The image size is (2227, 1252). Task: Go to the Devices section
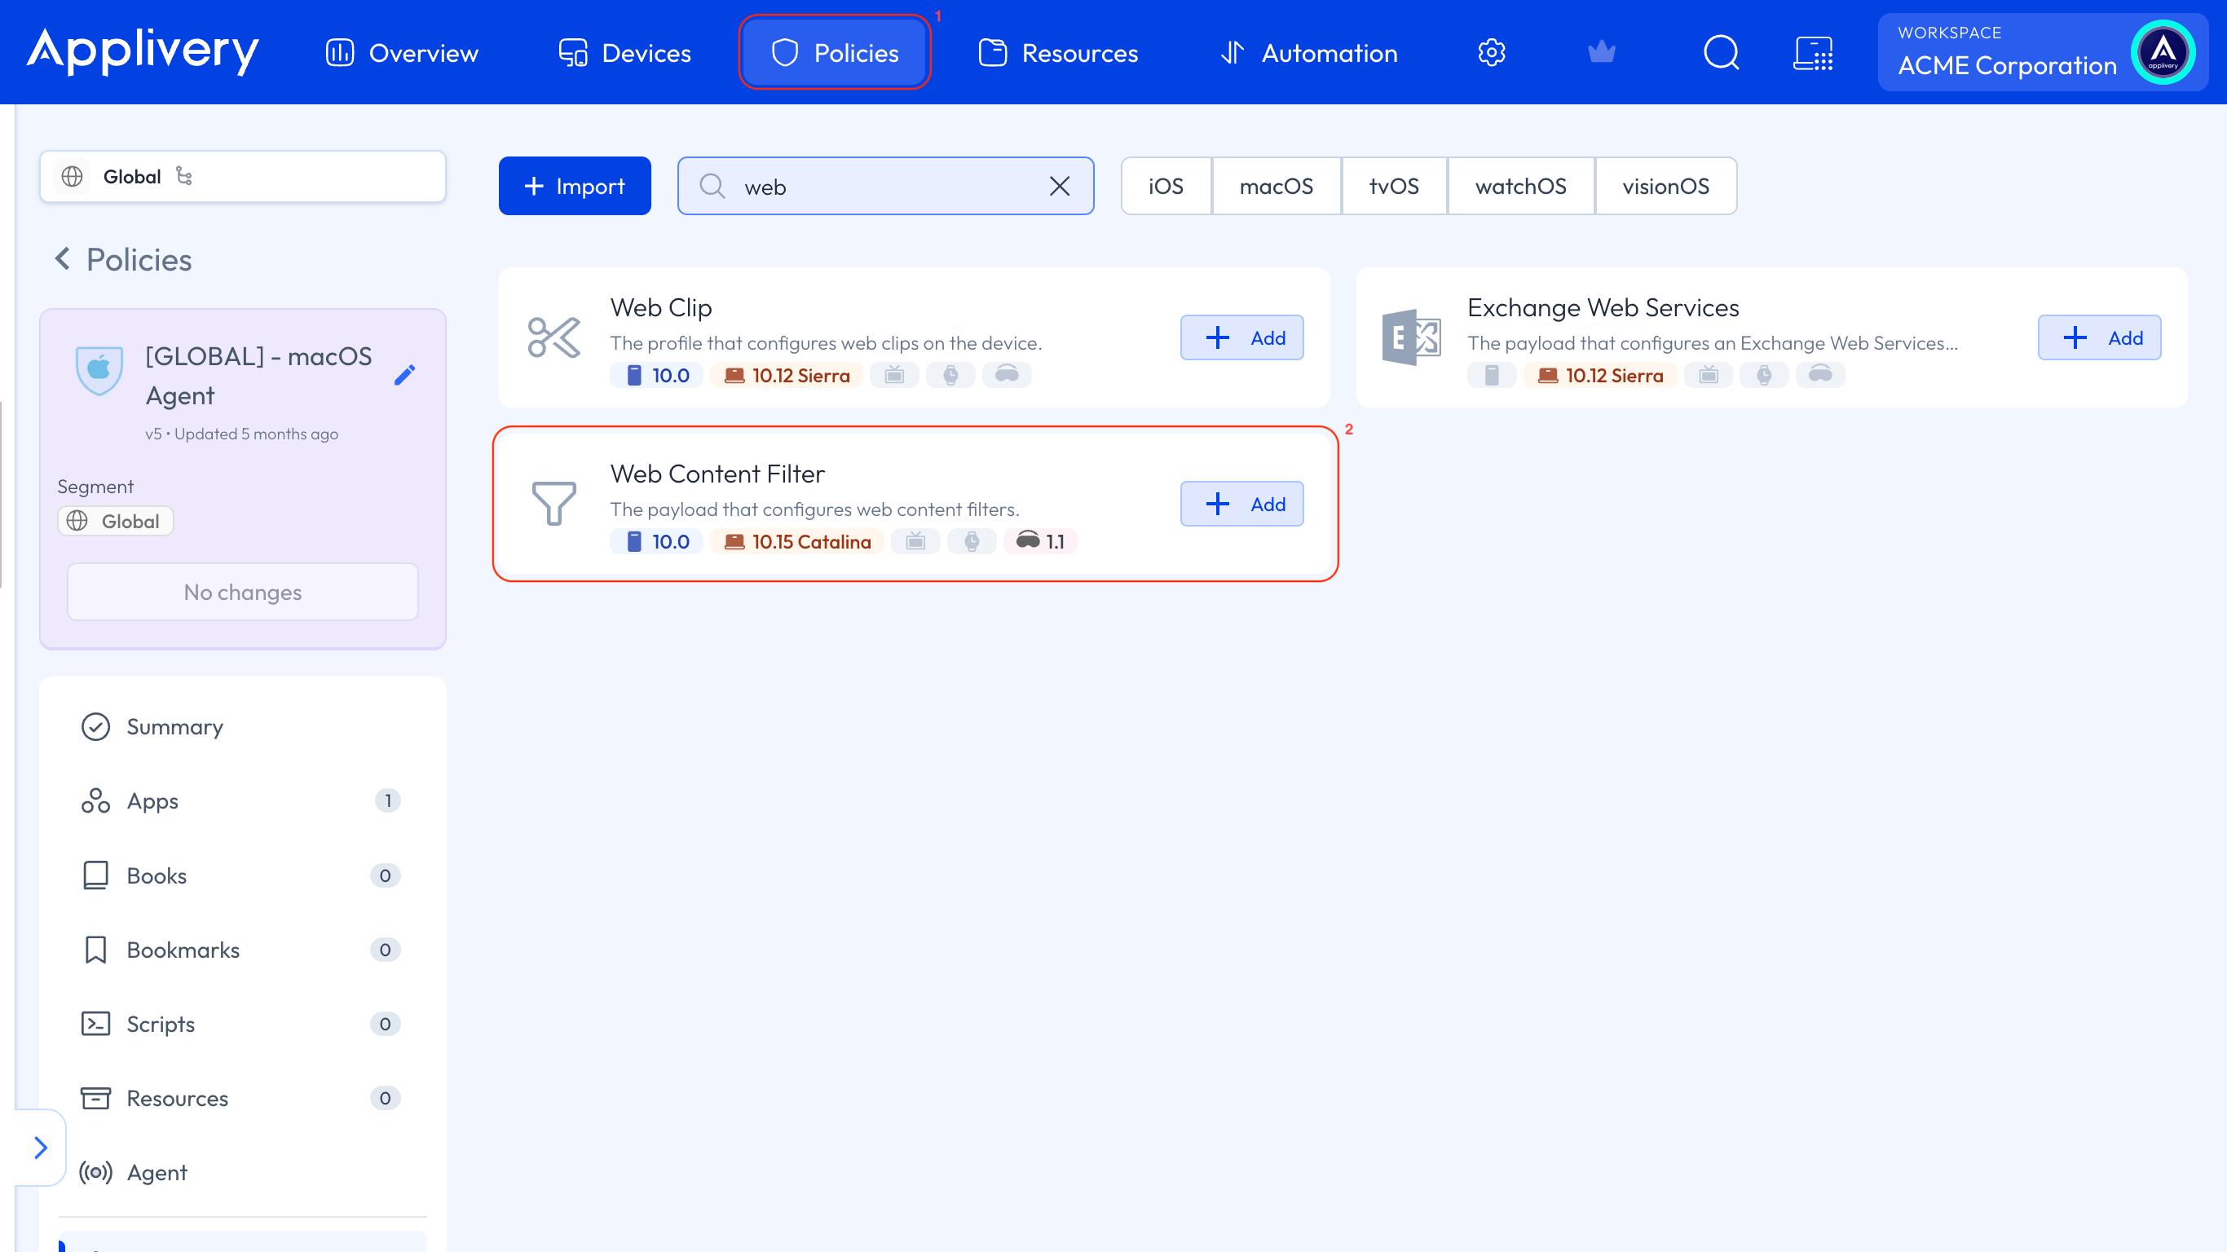(625, 53)
